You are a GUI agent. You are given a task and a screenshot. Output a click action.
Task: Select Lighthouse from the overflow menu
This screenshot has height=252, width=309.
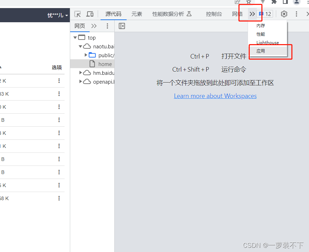[x=267, y=42]
